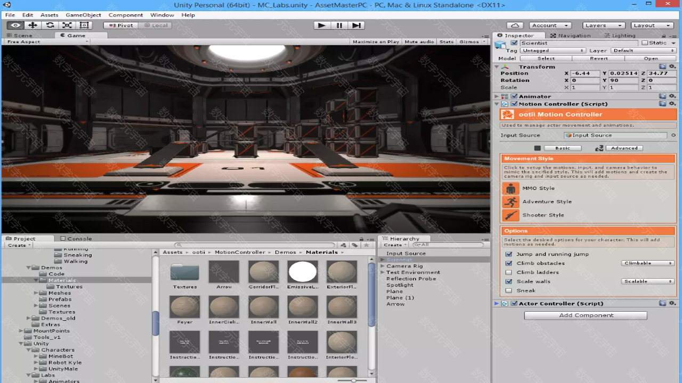
Task: Select the Rect Transform tool
Action: (x=84, y=25)
